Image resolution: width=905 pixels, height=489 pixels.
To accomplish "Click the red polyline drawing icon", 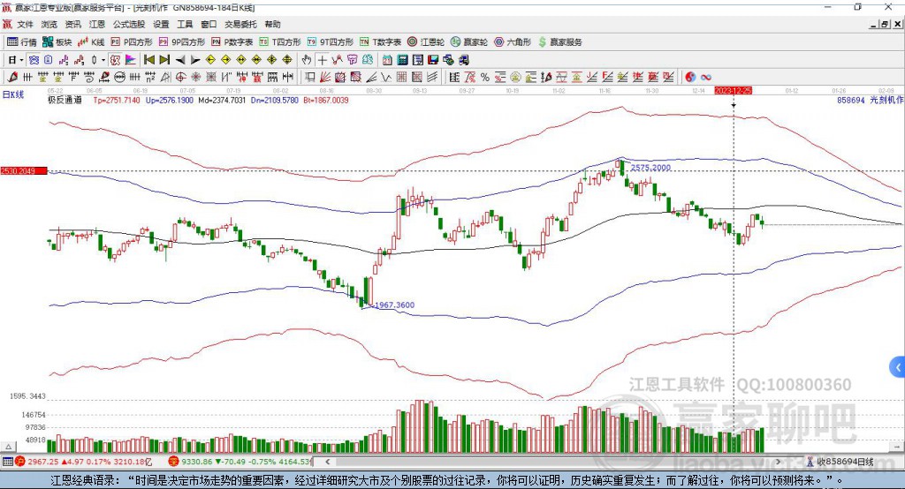I will (x=337, y=60).
